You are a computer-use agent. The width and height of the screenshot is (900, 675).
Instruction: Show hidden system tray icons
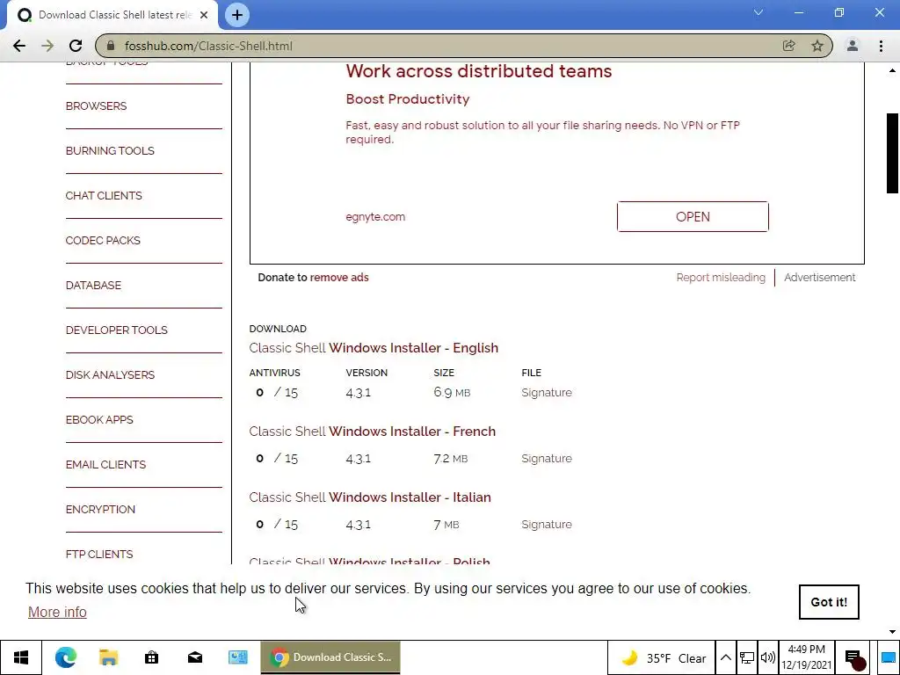[725, 658]
